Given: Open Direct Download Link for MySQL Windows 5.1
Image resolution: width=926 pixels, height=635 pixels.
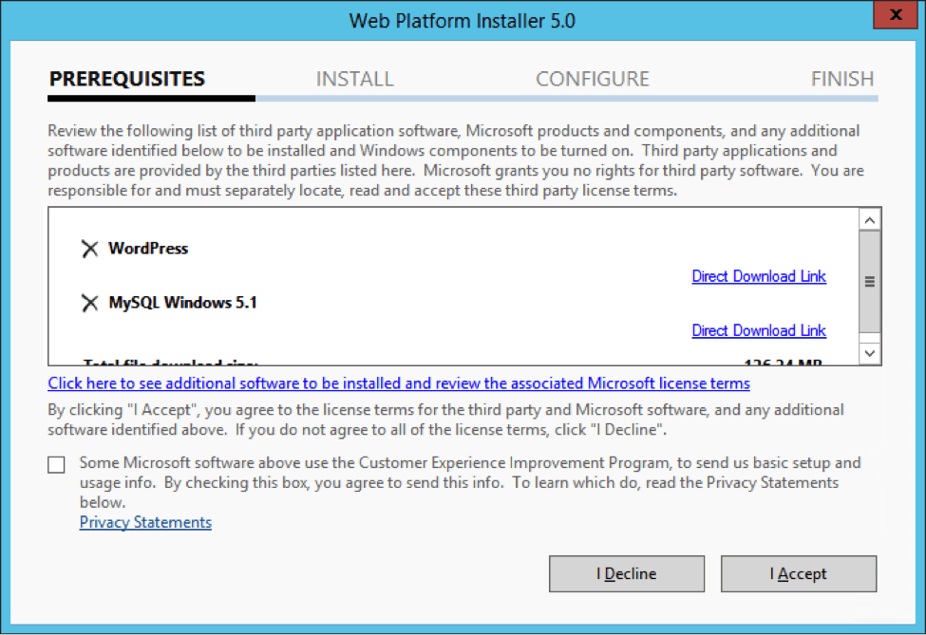Looking at the screenshot, I should point(758,330).
